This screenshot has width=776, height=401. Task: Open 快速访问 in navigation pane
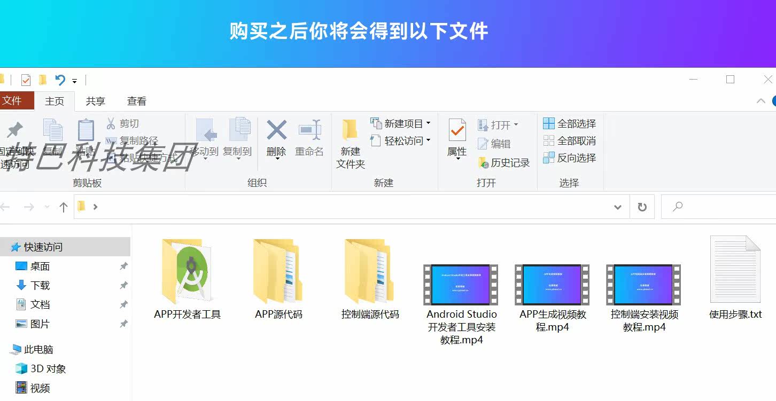click(x=65, y=247)
